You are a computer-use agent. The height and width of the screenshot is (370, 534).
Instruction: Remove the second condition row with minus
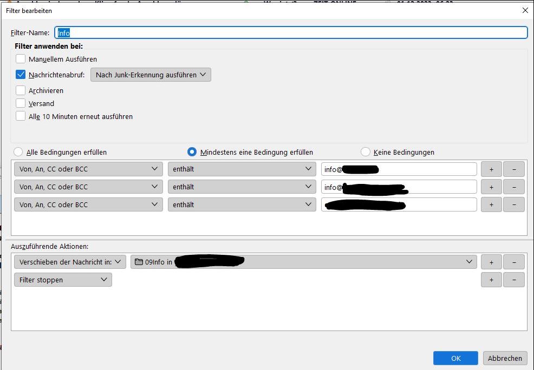click(x=514, y=187)
